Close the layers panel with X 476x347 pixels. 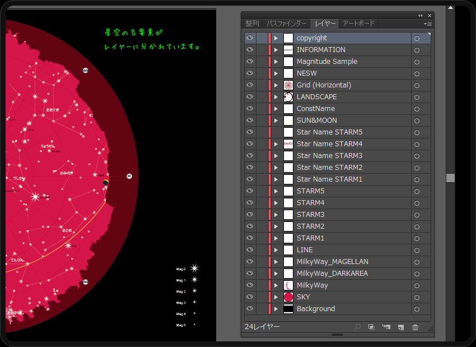click(x=430, y=15)
